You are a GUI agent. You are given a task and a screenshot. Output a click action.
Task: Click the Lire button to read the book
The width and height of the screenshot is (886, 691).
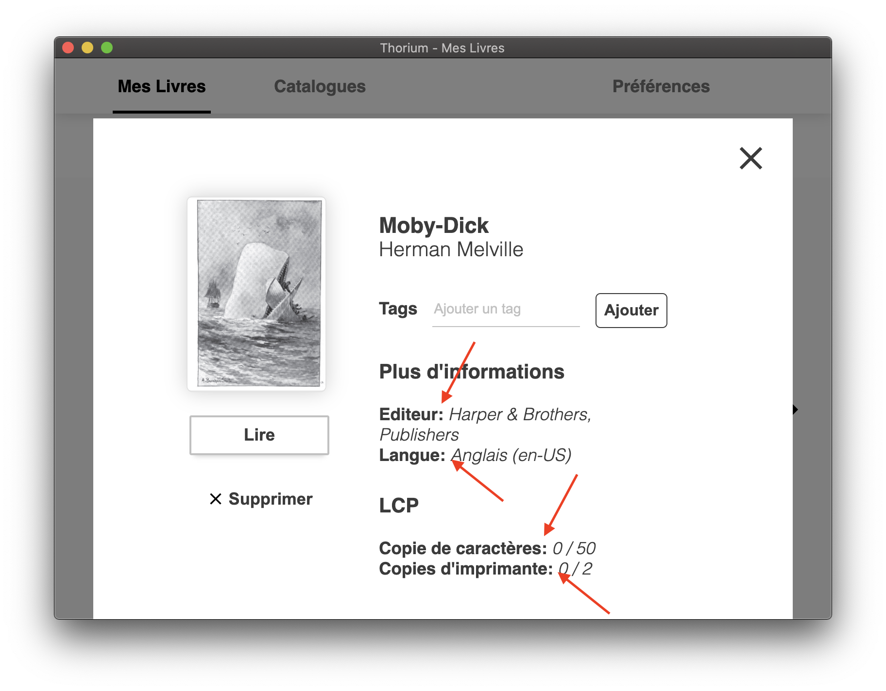pyautogui.click(x=259, y=435)
